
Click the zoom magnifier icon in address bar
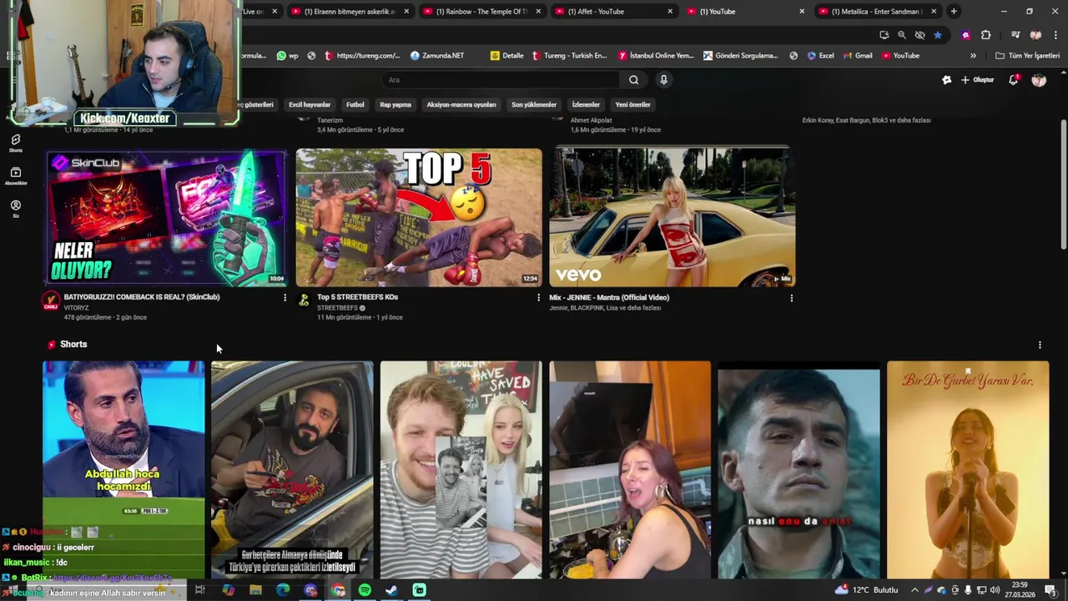[902, 35]
